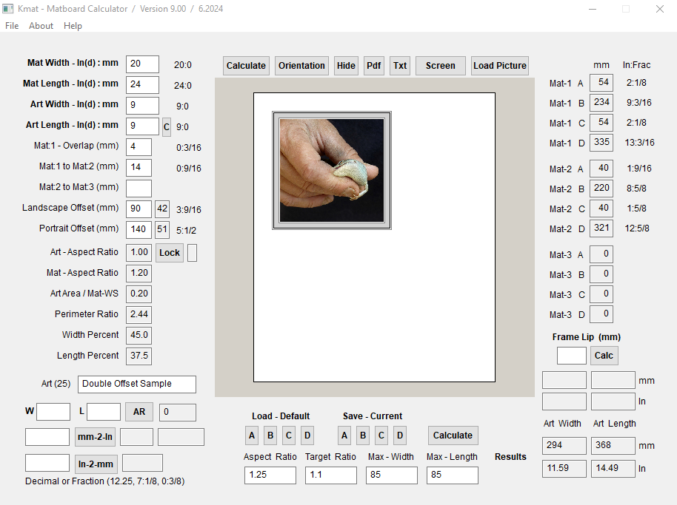This screenshot has height=505, width=677.
Task: Toggle the aspect ratio Lock button
Action: coord(170,253)
